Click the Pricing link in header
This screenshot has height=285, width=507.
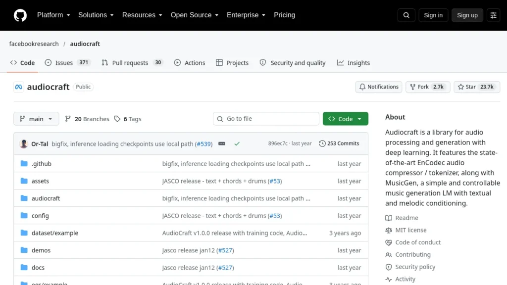tap(285, 15)
